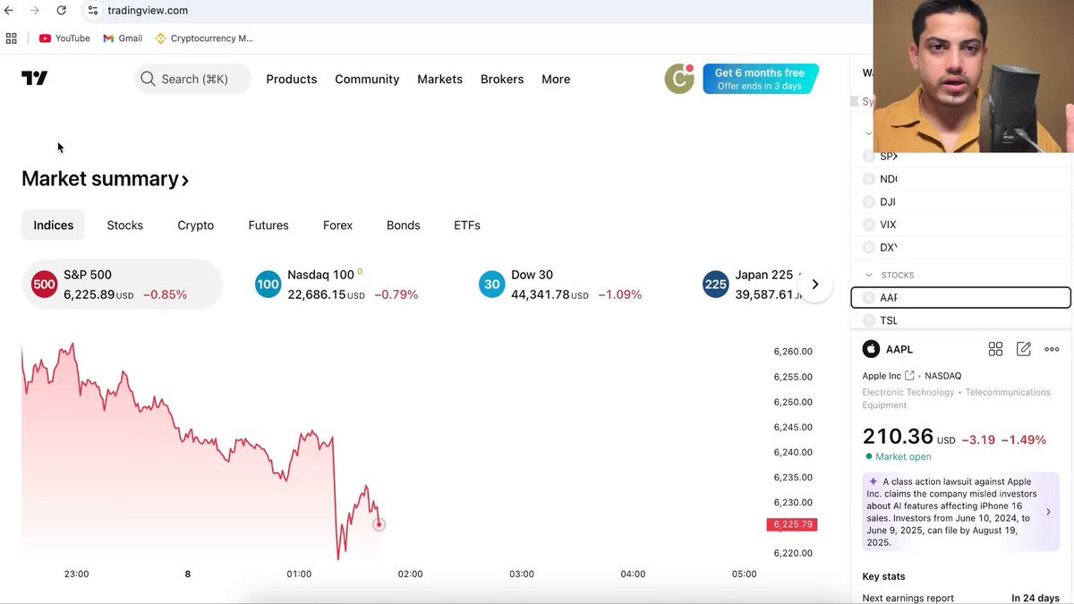This screenshot has width=1074, height=604.
Task: Open the Community menu
Action: pos(367,79)
